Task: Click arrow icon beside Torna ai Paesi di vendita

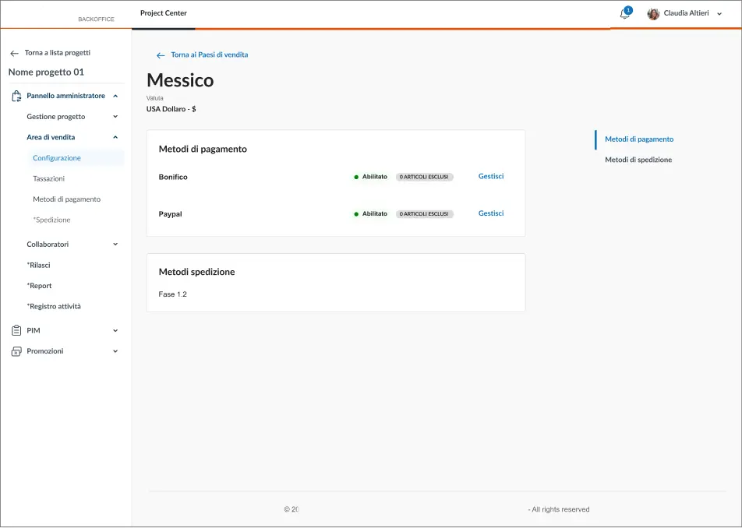Action: pyautogui.click(x=161, y=55)
